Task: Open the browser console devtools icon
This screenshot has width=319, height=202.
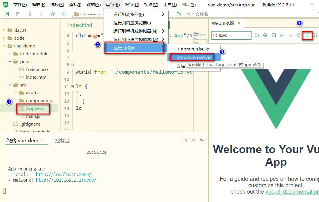Action: tap(274, 35)
